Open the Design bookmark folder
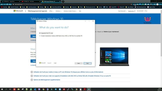Viewport: 162px width, 91px height. [23, 7]
